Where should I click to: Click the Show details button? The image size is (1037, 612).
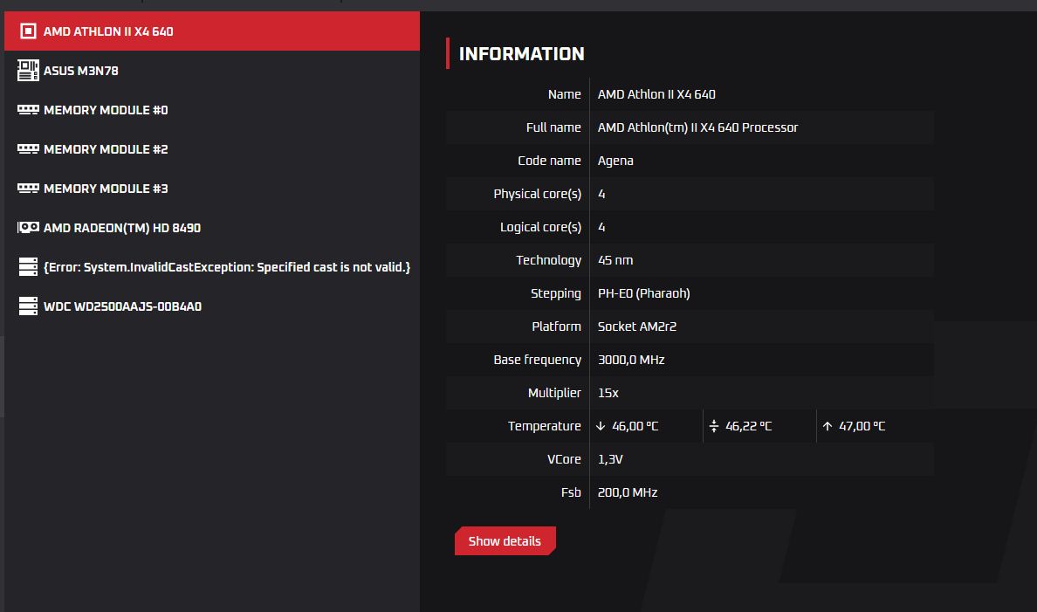tap(505, 541)
